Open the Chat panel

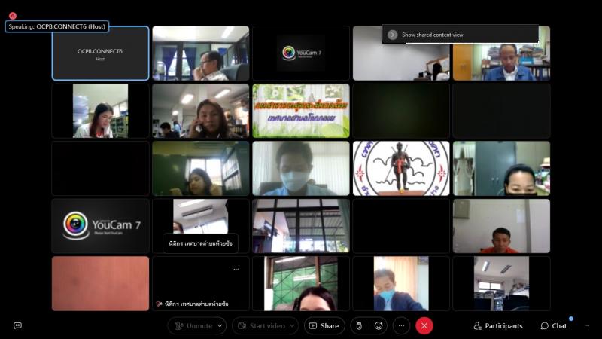point(554,325)
